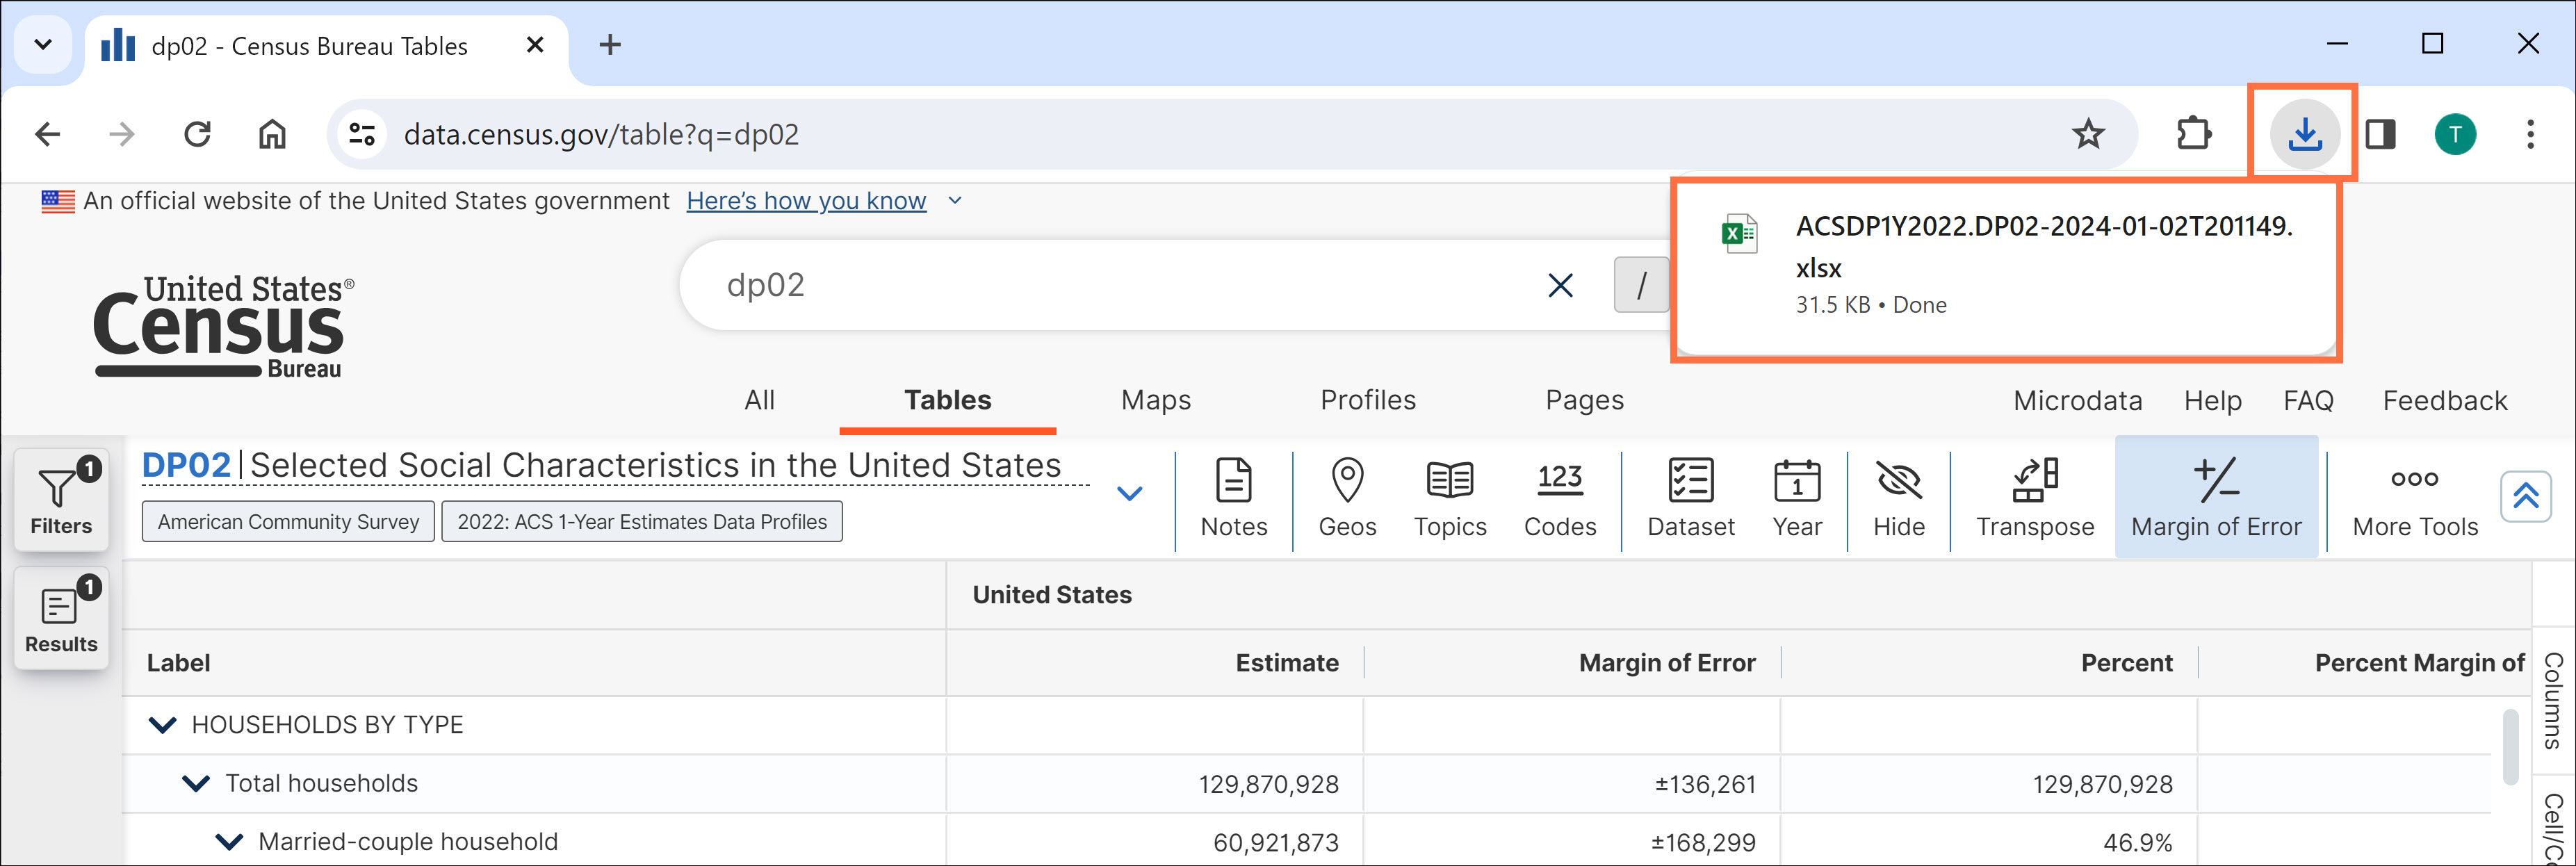Open the Year selector
Screen dimensions: 2576x866
coord(1797,497)
